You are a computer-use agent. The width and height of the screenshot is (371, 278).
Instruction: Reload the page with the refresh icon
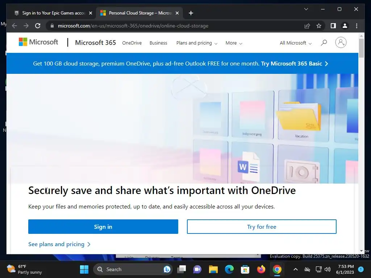[x=38, y=26]
